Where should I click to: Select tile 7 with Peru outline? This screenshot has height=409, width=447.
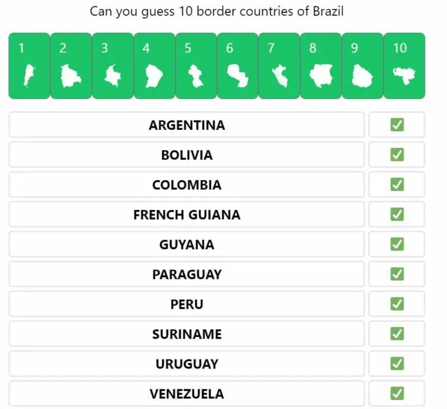279,66
